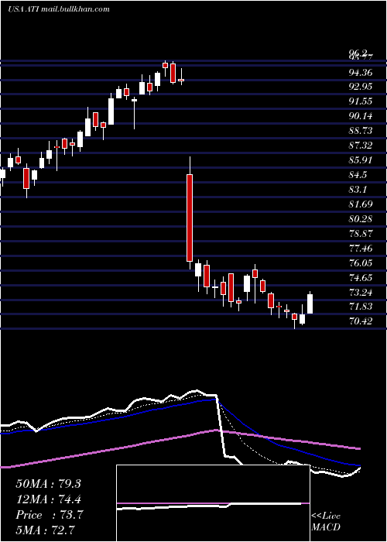Click the 80.28 price axis label

coord(361,219)
